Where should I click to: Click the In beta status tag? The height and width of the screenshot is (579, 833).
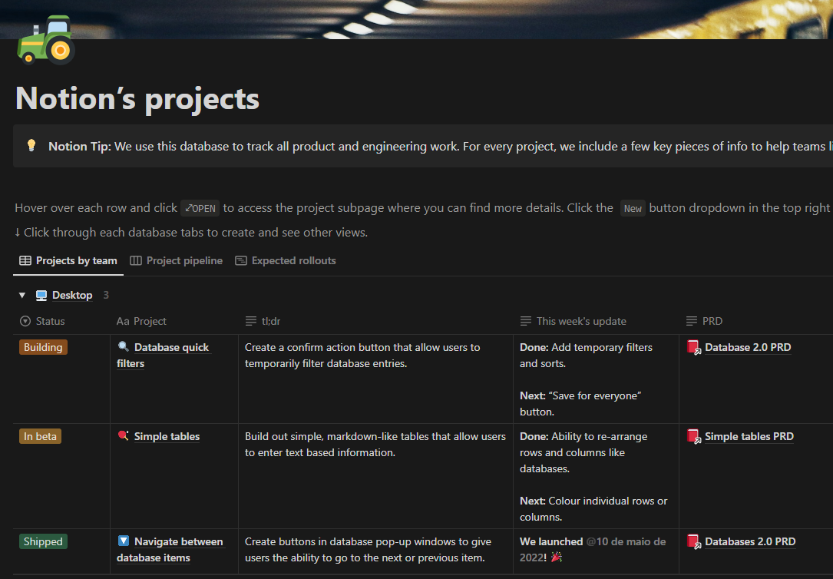tap(40, 435)
